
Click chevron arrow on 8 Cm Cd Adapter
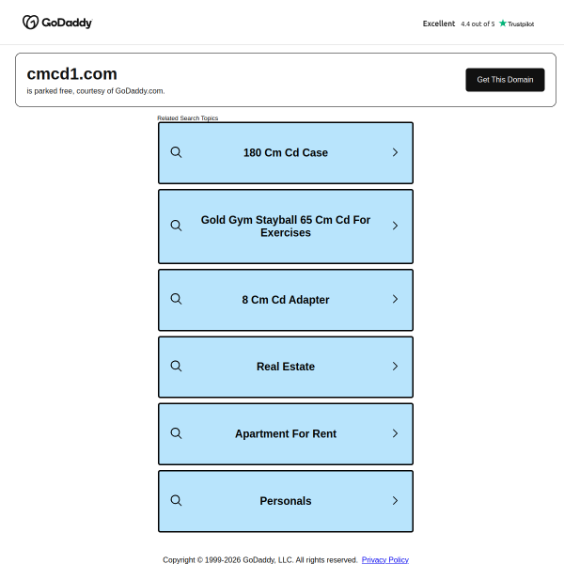click(395, 299)
